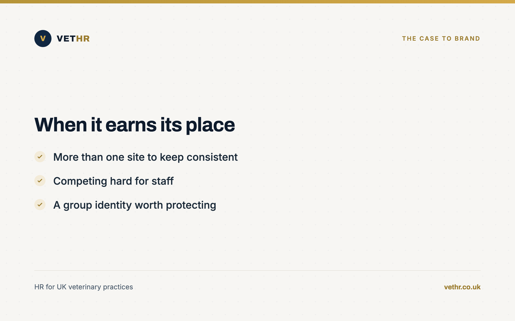Click the checkmark beside 'A group identity'
Viewport: 515px width, 321px height.
(x=40, y=205)
